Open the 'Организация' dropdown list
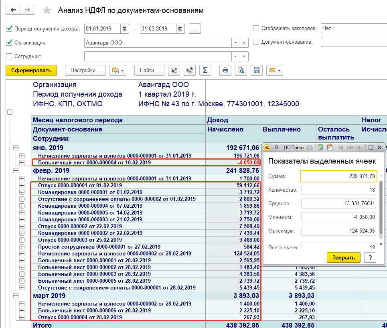The height and width of the screenshot is (328, 387). click(235, 43)
